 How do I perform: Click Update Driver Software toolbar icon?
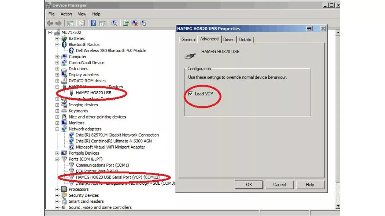pyautogui.click(x=126, y=23)
